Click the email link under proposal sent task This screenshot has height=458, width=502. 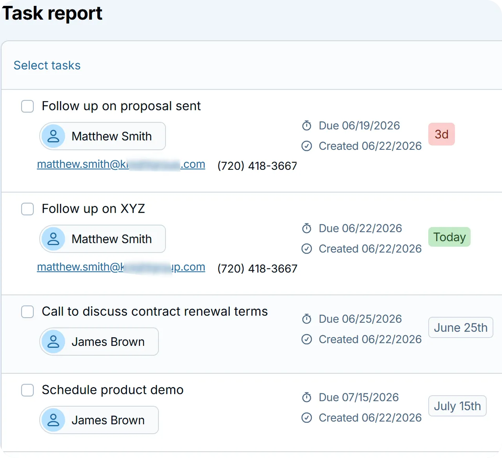(x=121, y=164)
